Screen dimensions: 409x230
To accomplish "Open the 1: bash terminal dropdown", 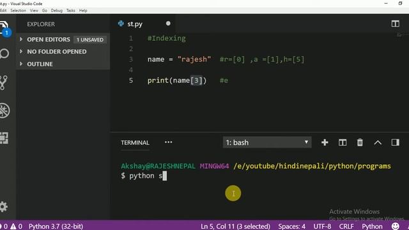I will 267,142.
